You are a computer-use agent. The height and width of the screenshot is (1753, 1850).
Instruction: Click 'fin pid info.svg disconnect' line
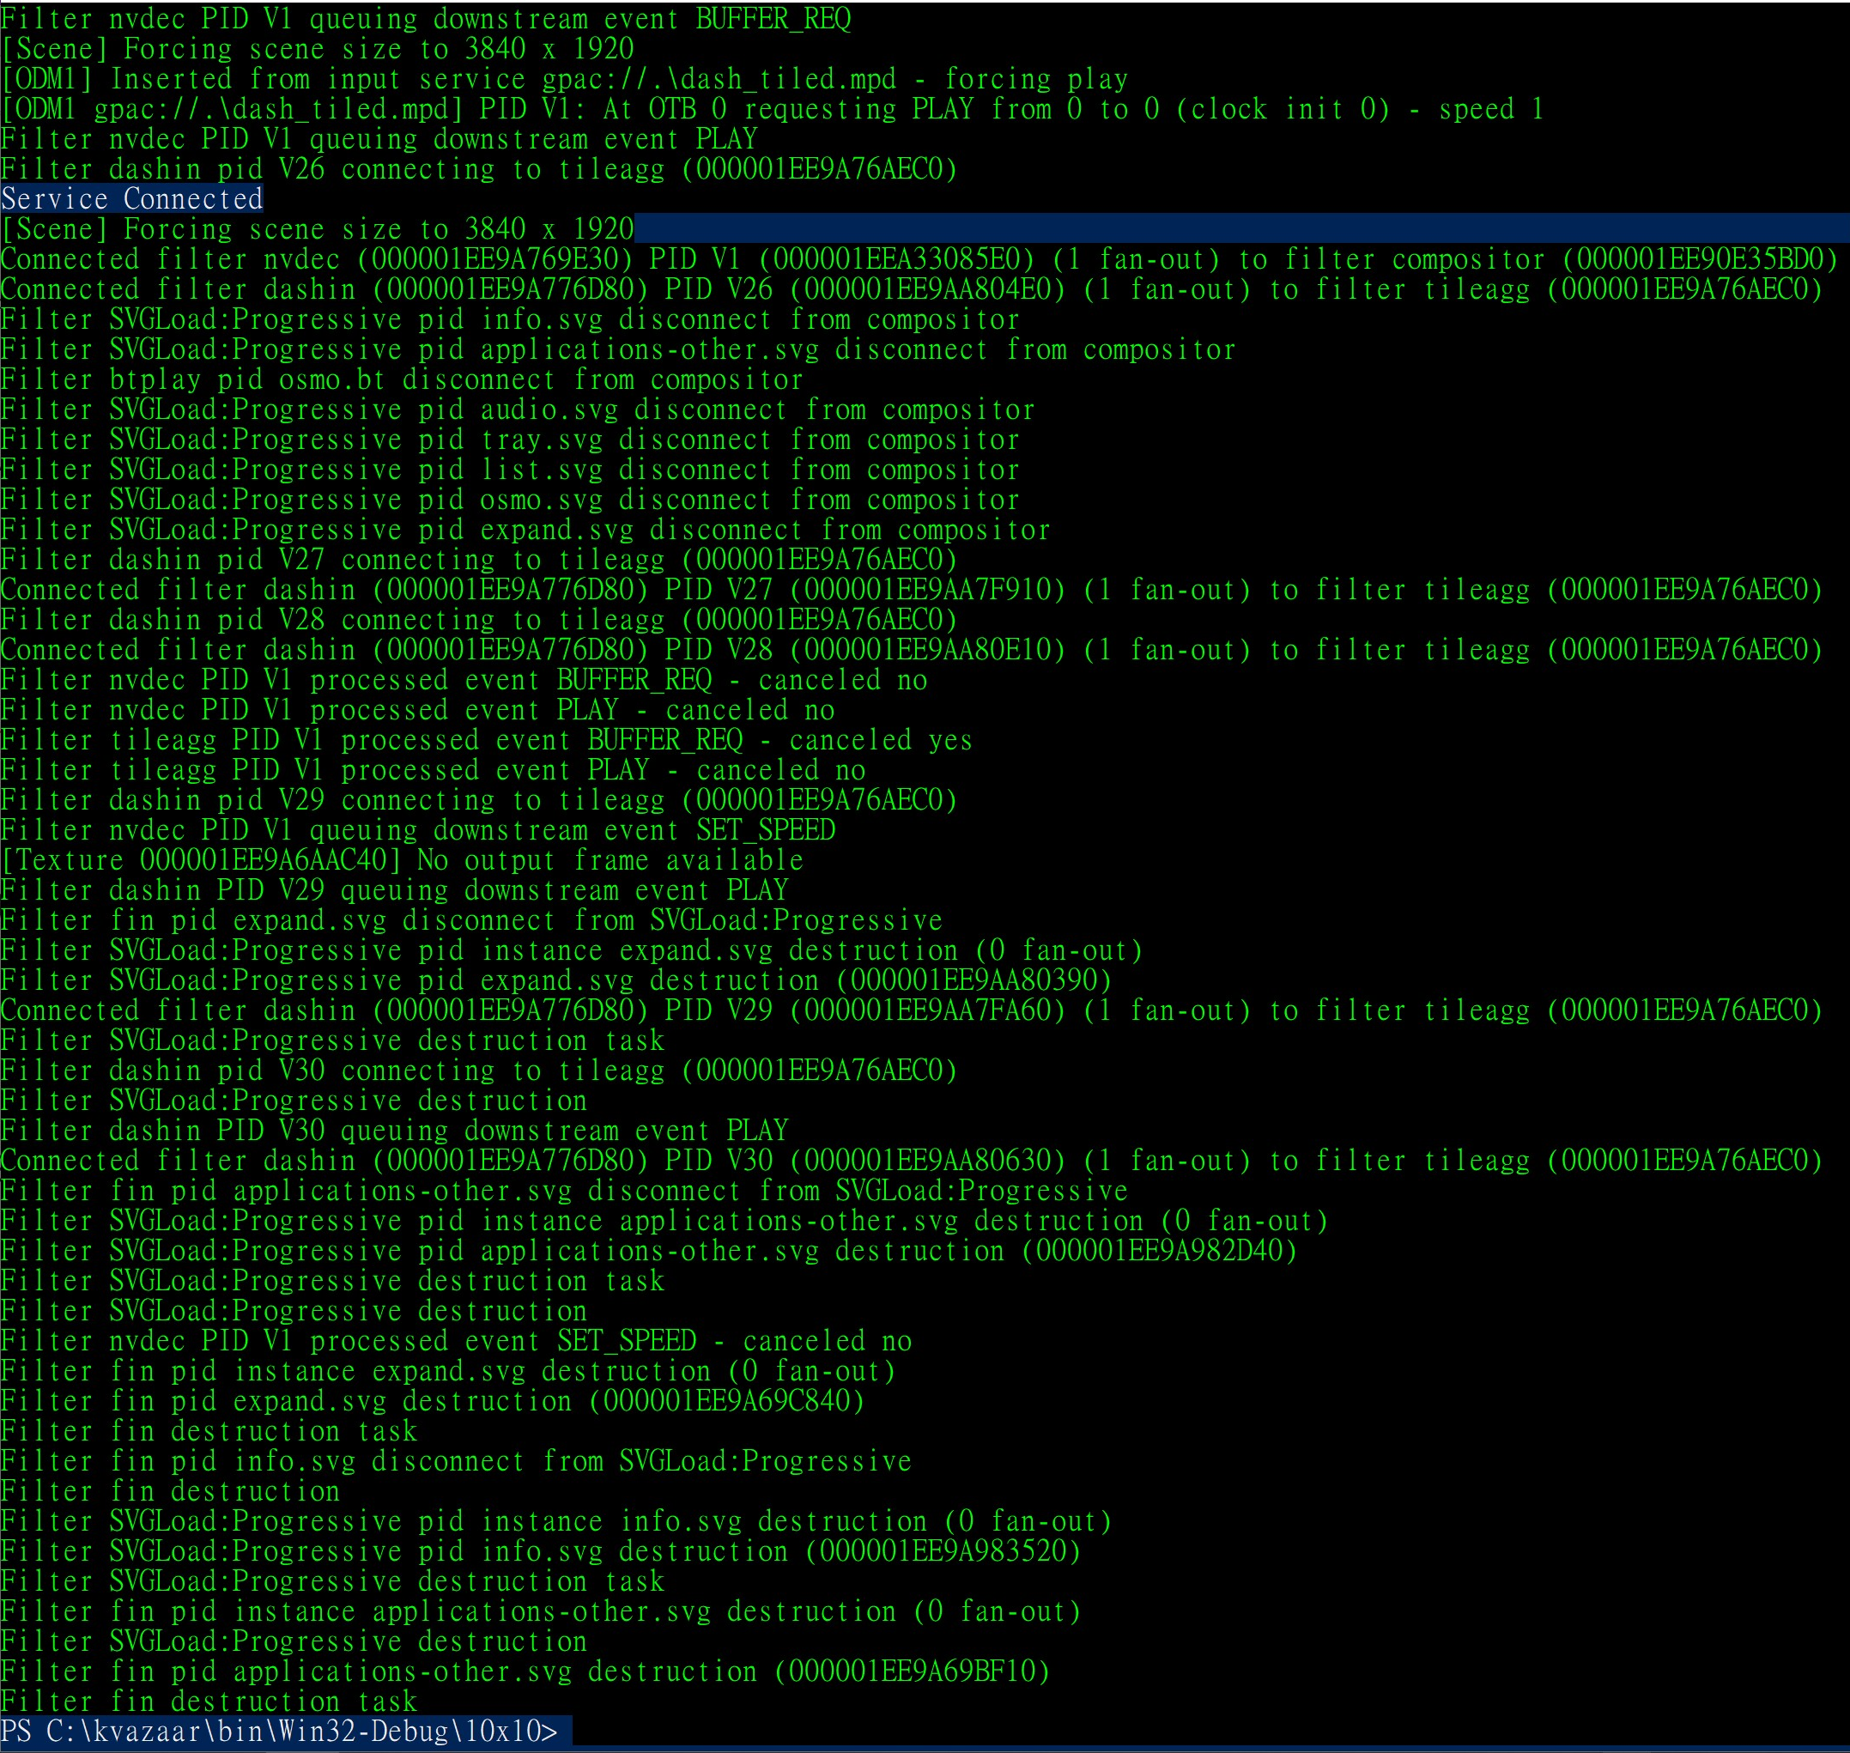click(456, 1460)
